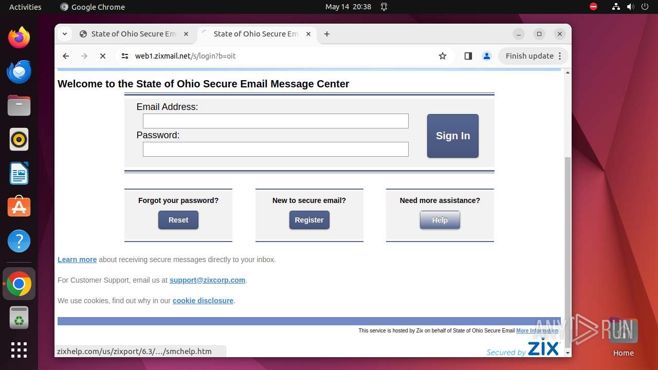Open the Learn more link
This screenshot has height=370, width=658.
(77, 260)
